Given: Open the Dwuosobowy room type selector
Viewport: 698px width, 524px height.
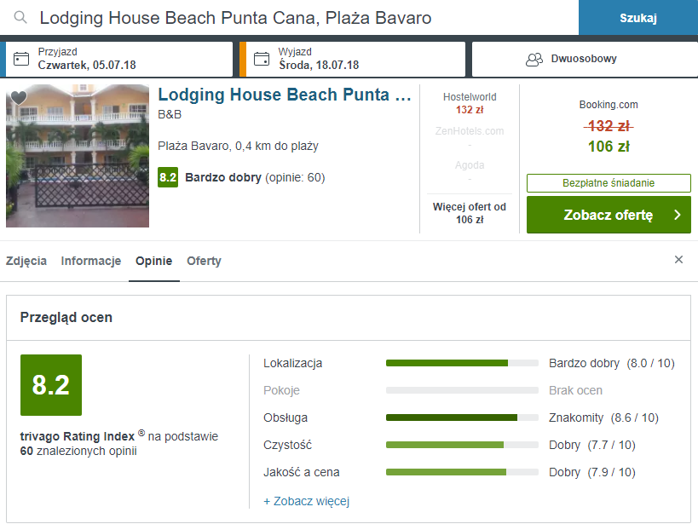Looking at the screenshot, I should point(585,59).
